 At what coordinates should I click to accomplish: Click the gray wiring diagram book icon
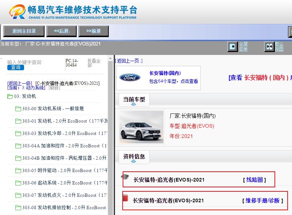click(125, 176)
